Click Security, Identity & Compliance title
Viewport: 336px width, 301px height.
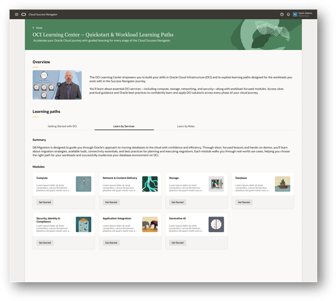pos(48,220)
